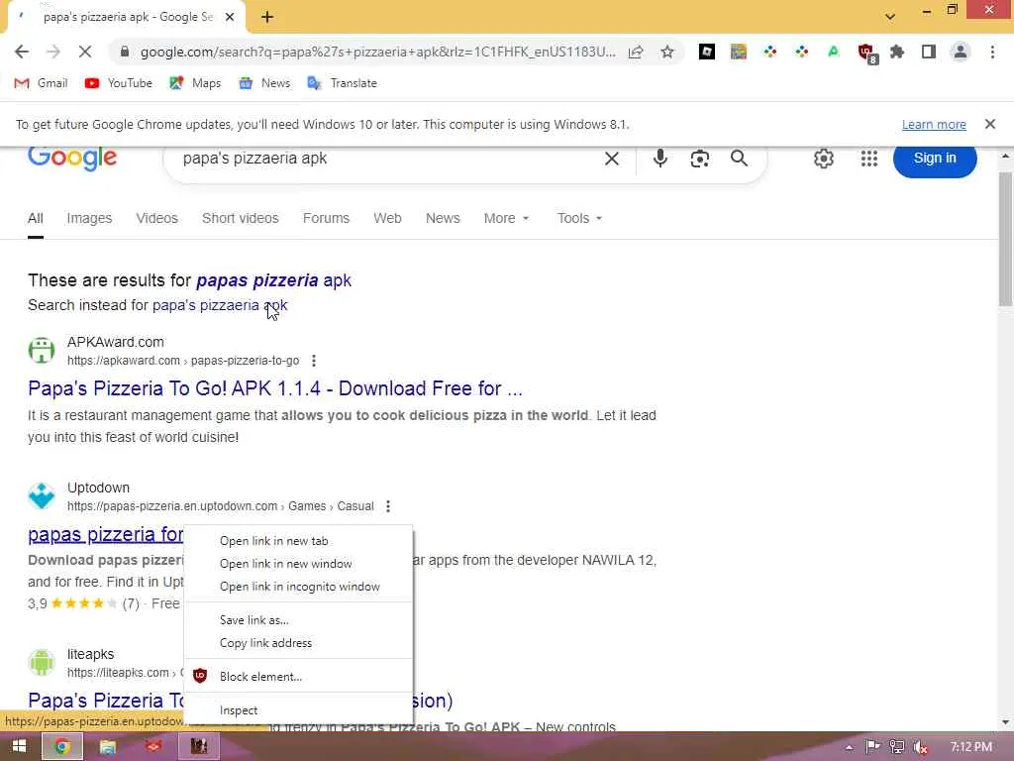The height and width of the screenshot is (761, 1014).
Task: Open Papa's Pizzeria To Go! APK 1.1.4 result
Action: point(275,388)
